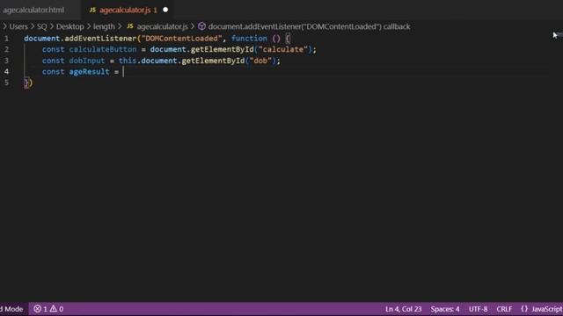Switch to the agecalculator.html tab
563x316 pixels.
tap(33, 10)
